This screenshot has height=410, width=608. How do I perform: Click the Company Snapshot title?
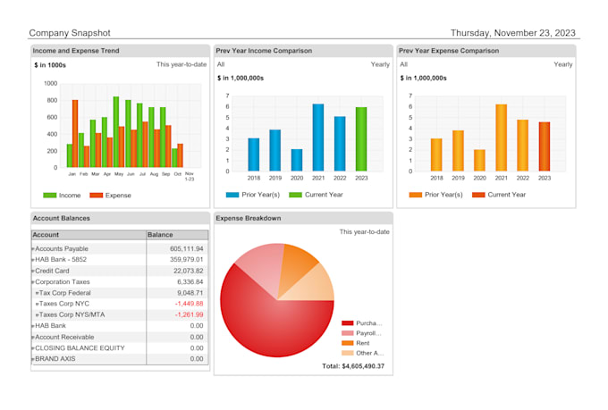[x=70, y=33]
